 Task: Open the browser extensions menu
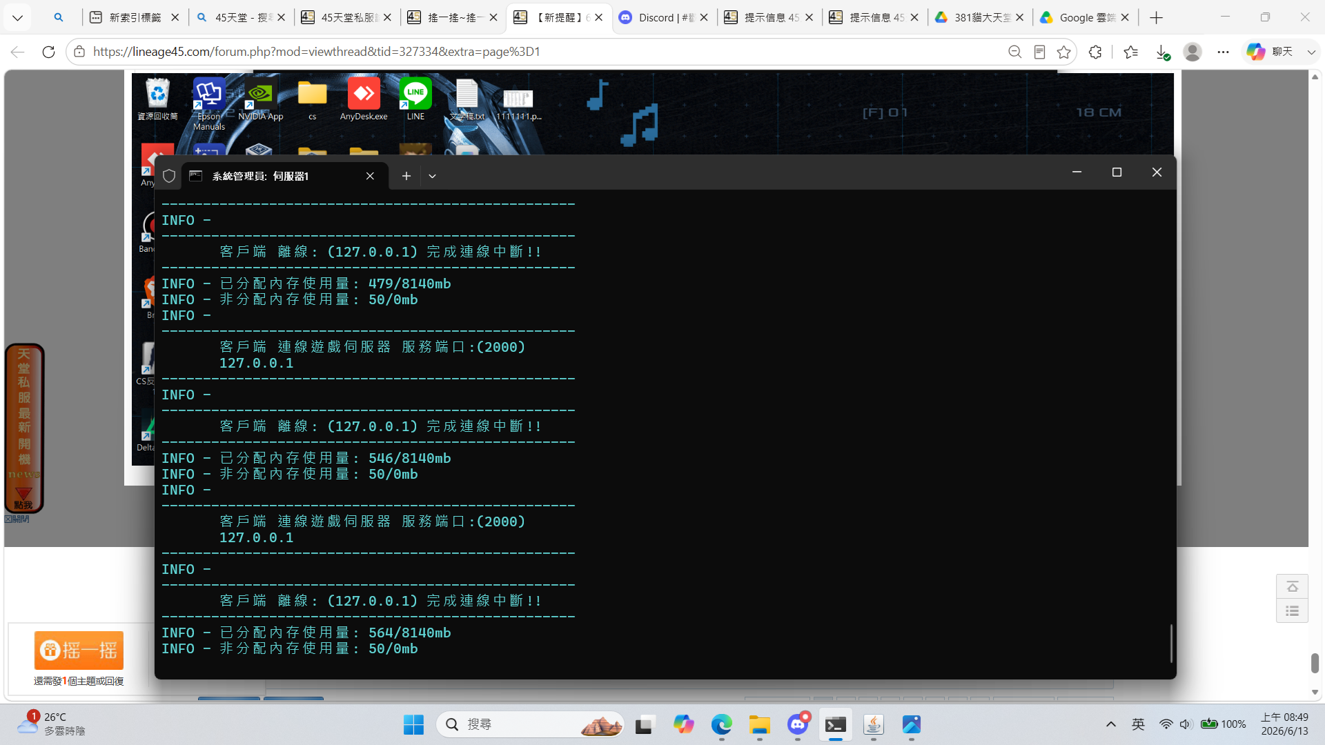[1095, 52]
